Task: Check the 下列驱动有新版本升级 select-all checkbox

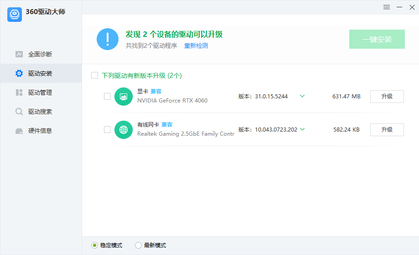Action: click(x=94, y=75)
